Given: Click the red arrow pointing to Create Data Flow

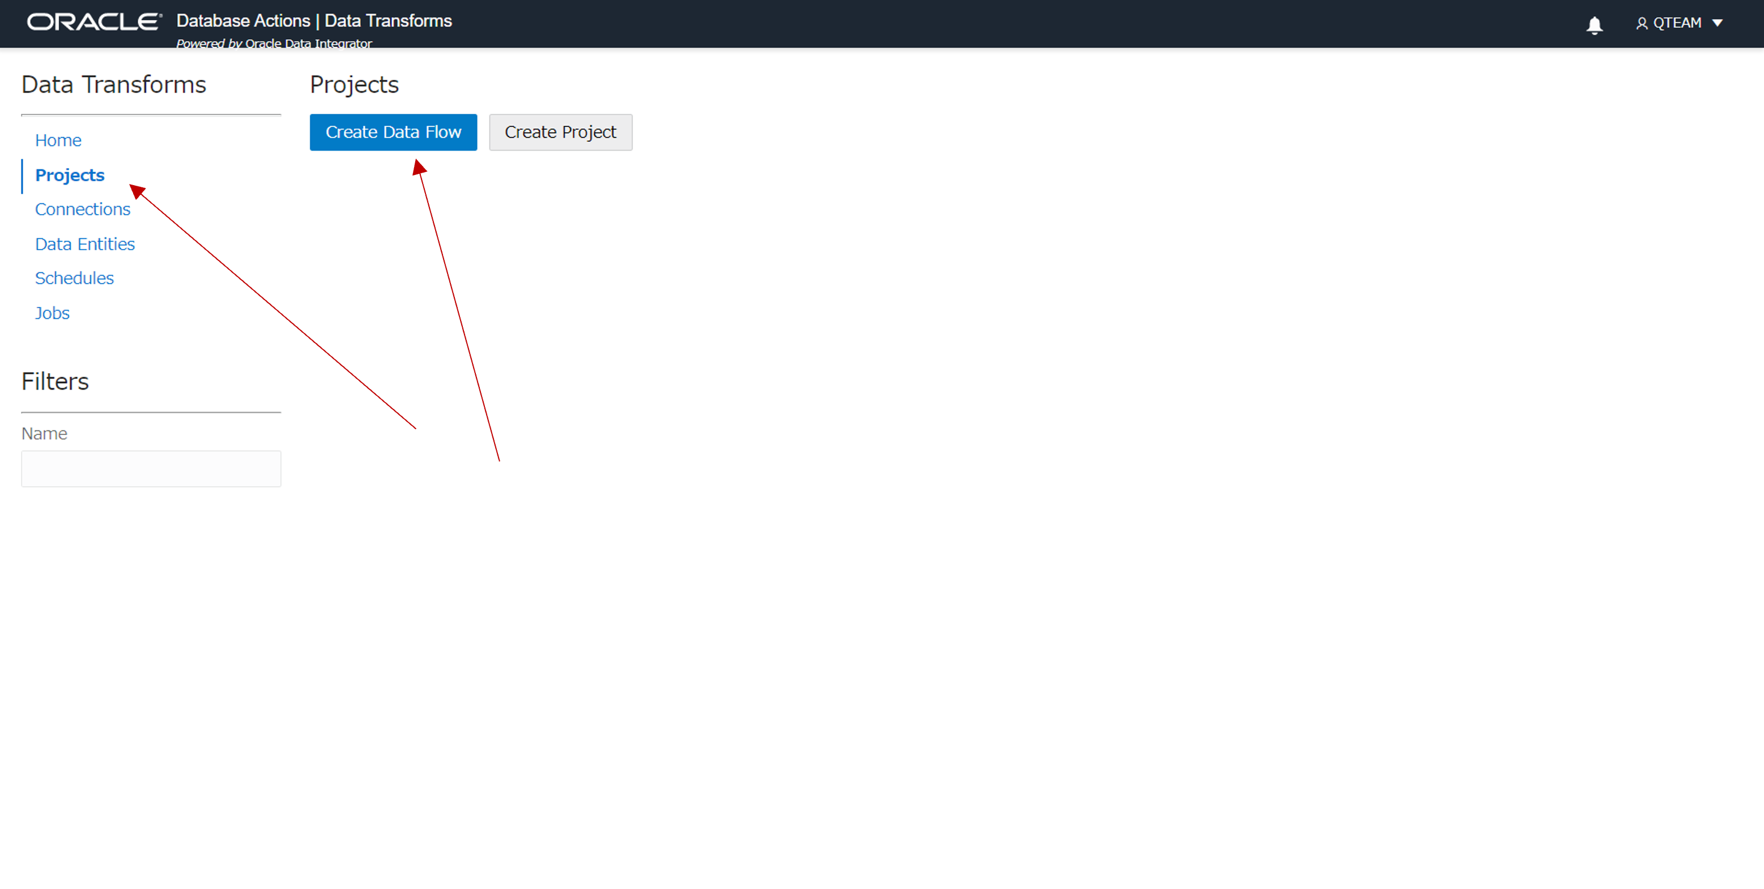Looking at the screenshot, I should click(394, 131).
